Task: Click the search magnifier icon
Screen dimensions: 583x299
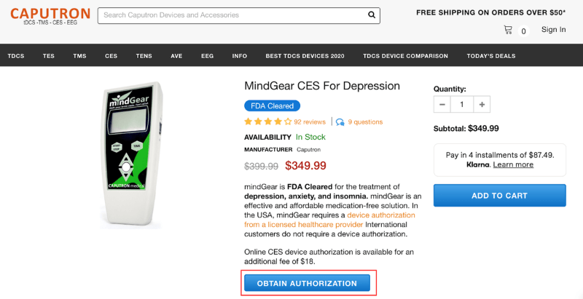Action: 372,15
